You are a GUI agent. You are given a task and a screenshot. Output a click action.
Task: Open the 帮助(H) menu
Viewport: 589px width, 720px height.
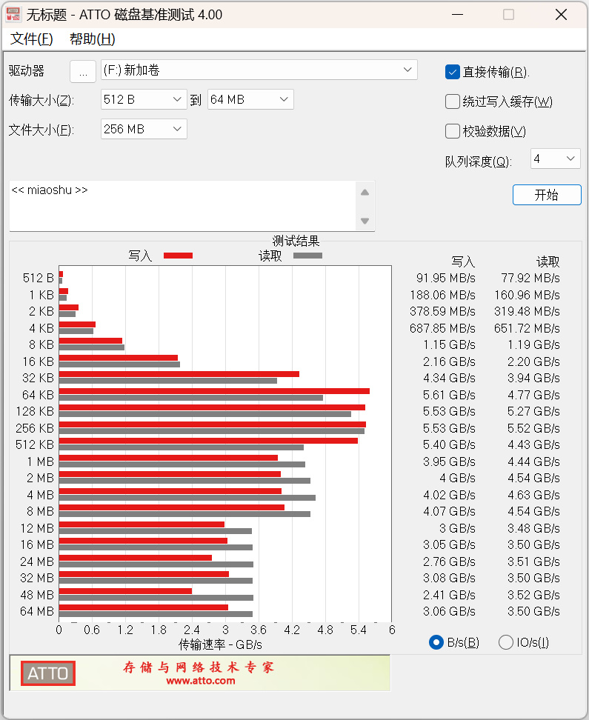(93, 39)
